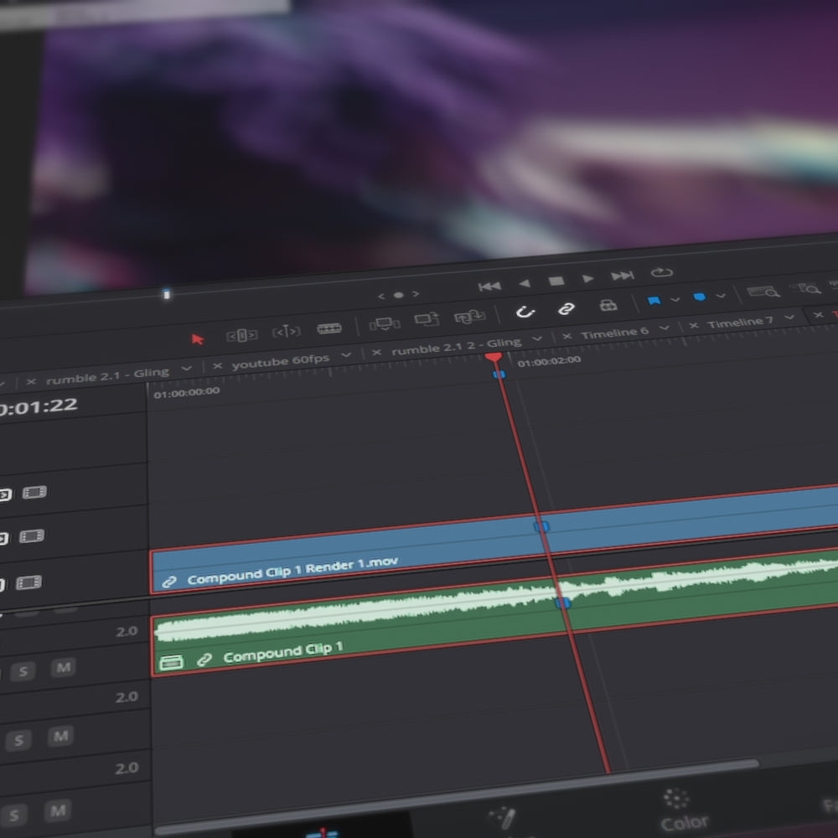The width and height of the screenshot is (838, 838).
Task: Expand the rumble 2.1 - Gling tab dropdown chevron
Action: point(186,368)
